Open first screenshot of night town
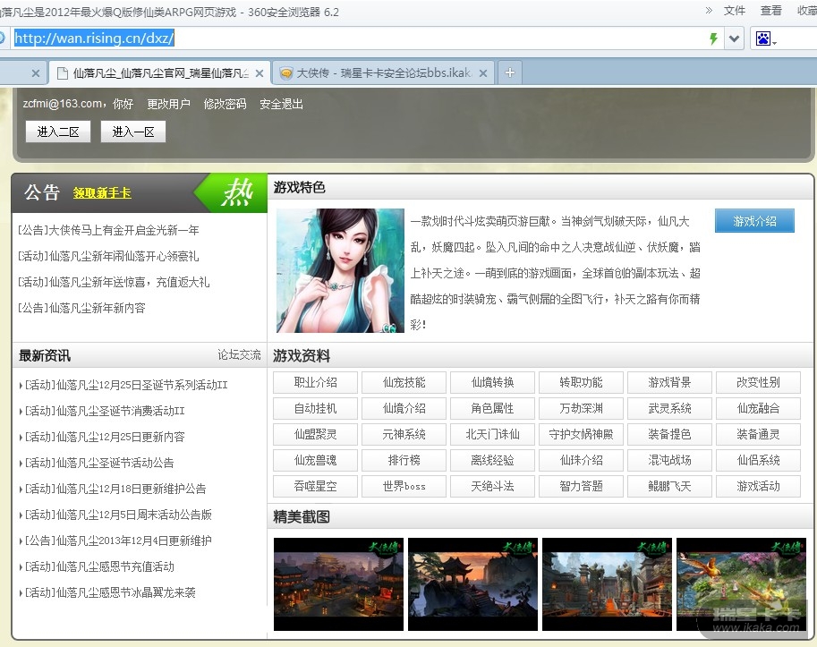Viewport: 817px width, 647px height. [338, 584]
